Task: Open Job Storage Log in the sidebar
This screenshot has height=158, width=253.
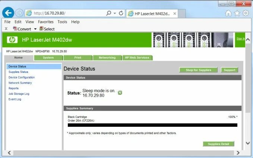Action: tap(19, 94)
